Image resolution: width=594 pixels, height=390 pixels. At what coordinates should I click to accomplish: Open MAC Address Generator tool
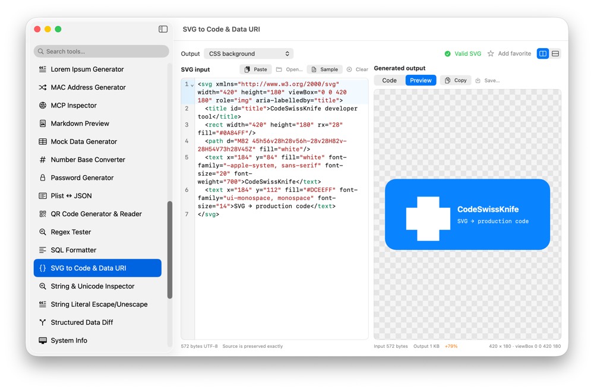point(98,87)
